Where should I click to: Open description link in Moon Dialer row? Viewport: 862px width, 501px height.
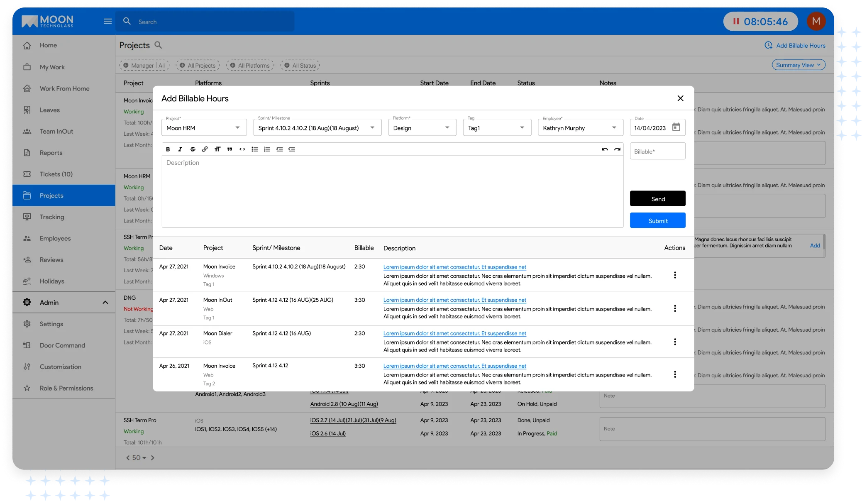point(455,333)
